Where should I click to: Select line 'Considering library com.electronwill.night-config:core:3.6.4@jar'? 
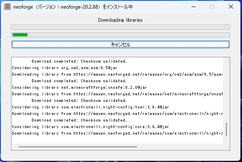90,127
